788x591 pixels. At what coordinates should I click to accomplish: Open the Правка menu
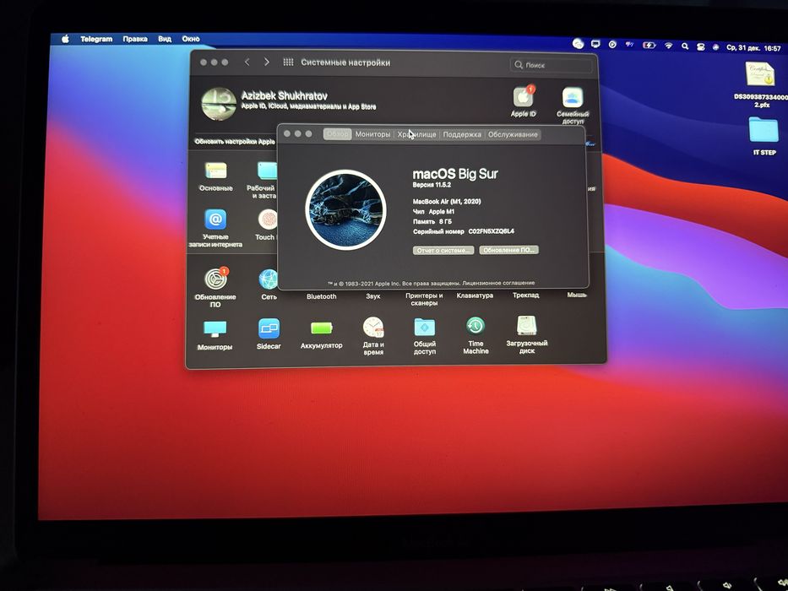[135, 39]
